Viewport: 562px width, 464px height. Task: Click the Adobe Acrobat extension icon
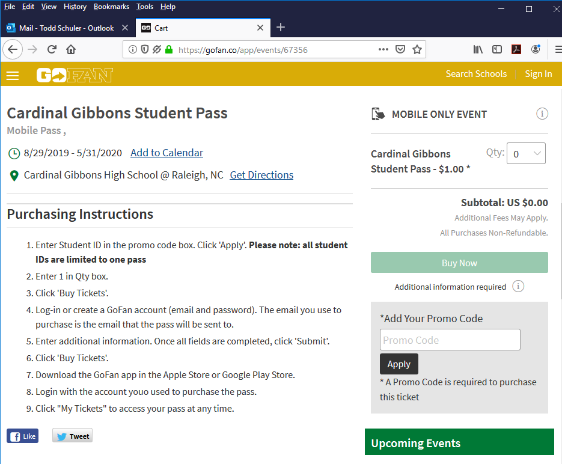(516, 49)
